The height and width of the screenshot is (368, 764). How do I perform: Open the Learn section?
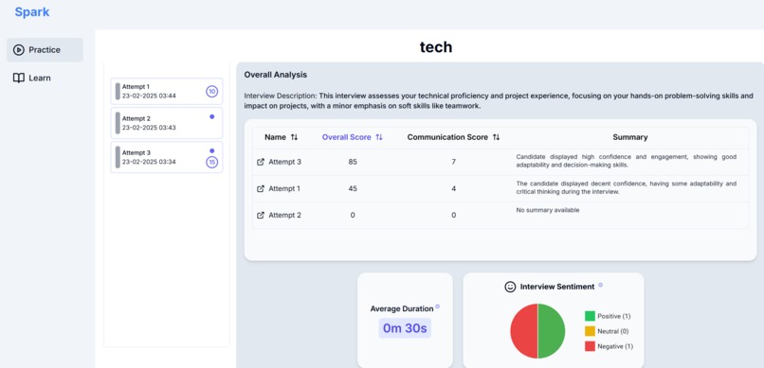(x=31, y=79)
